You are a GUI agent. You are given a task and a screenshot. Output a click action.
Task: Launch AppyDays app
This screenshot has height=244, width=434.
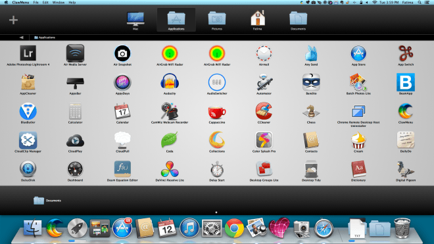pyautogui.click(x=122, y=82)
